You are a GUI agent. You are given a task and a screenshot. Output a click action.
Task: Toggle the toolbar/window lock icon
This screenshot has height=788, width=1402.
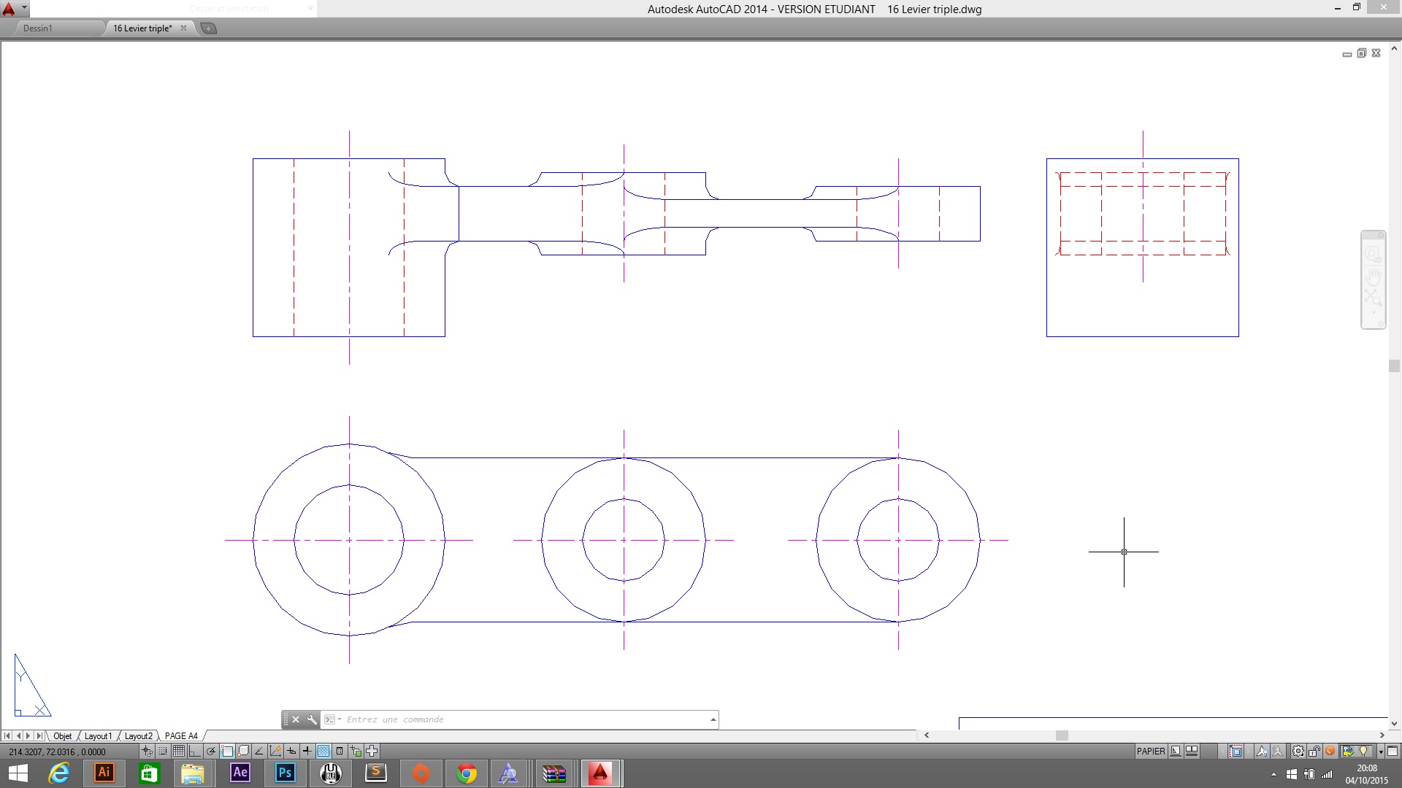tap(1314, 751)
